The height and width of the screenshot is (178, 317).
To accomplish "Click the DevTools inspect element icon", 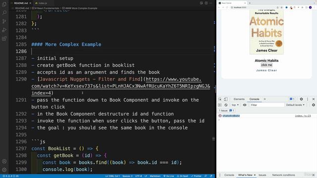I will (x=220, y=99).
